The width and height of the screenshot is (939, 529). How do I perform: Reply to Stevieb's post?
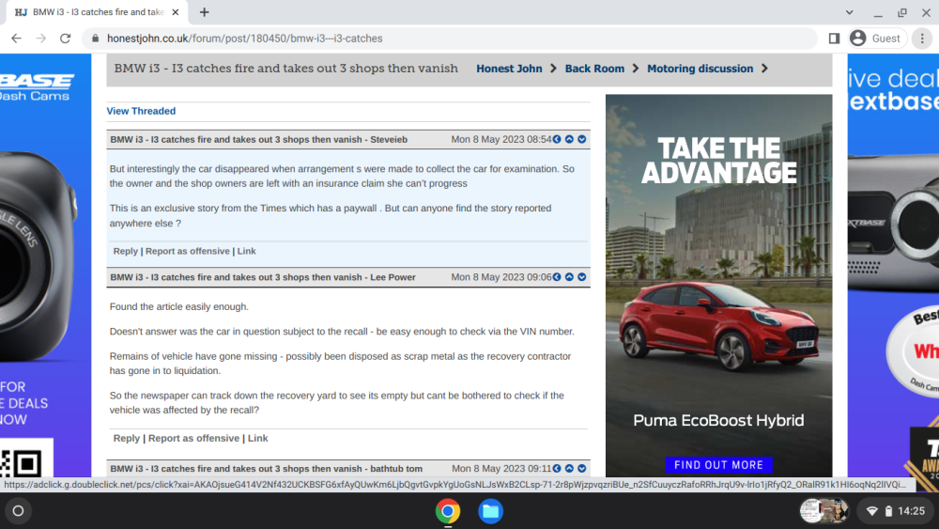(x=125, y=251)
